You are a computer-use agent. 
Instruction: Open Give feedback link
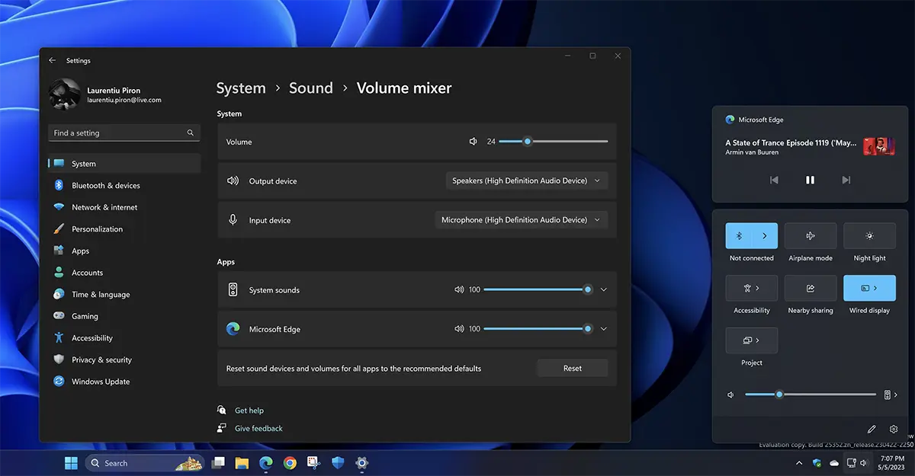click(258, 428)
